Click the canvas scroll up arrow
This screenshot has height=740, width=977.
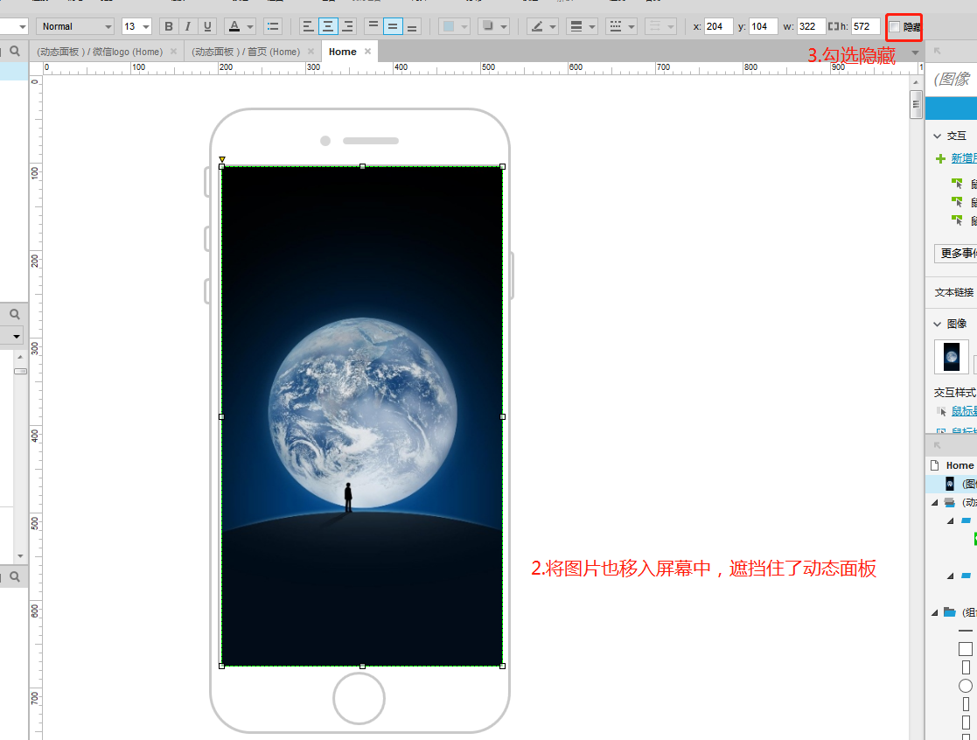point(915,81)
